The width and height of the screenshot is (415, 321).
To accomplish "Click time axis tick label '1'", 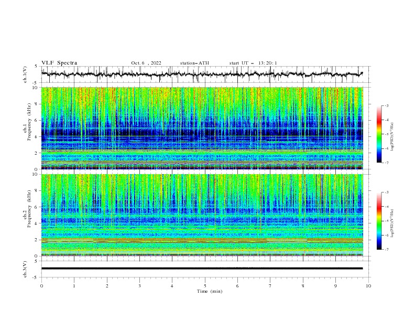I will [x=74, y=286].
